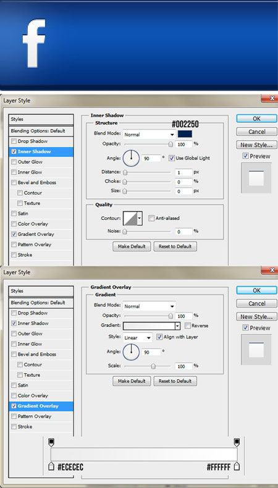The height and width of the screenshot is (488, 278).
Task: Enable Bevel and Emboss in upper dialog
Action: pyautogui.click(x=14, y=182)
